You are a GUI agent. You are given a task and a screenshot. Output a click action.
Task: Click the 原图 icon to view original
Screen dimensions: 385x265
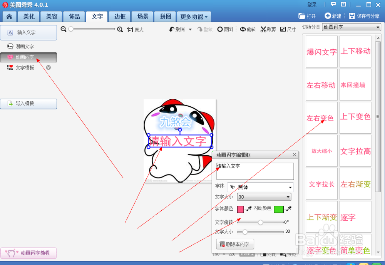point(224,29)
